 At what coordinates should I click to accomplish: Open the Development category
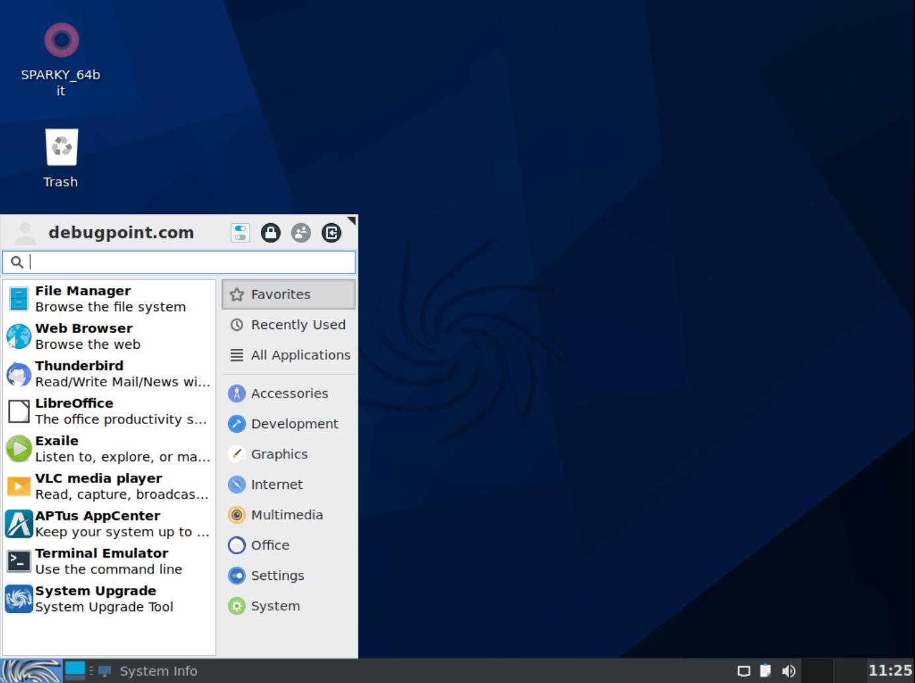(295, 423)
